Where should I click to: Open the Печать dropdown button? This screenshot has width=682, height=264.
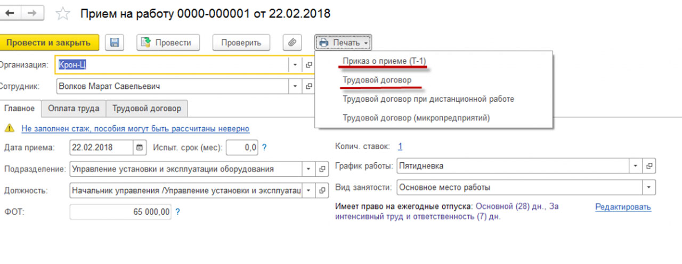coord(344,43)
